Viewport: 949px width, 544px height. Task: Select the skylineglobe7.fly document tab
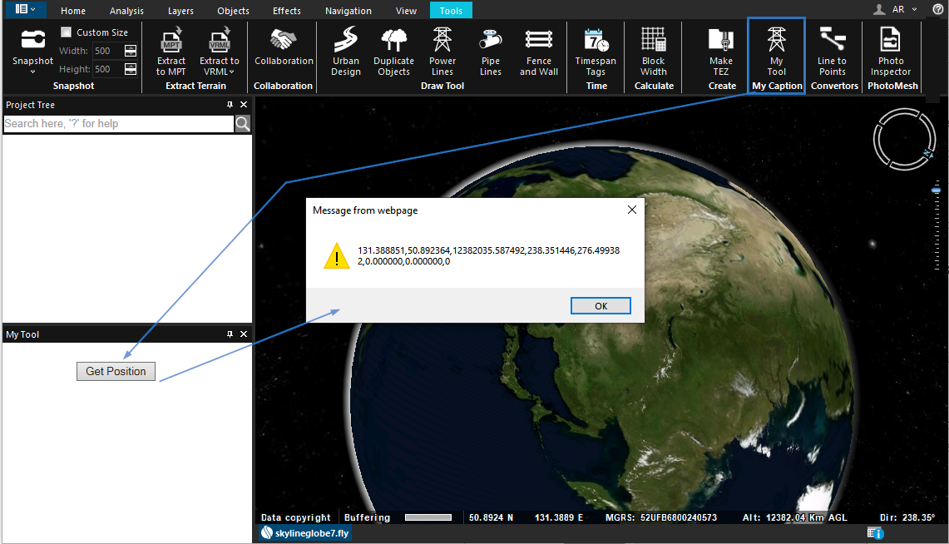click(305, 533)
